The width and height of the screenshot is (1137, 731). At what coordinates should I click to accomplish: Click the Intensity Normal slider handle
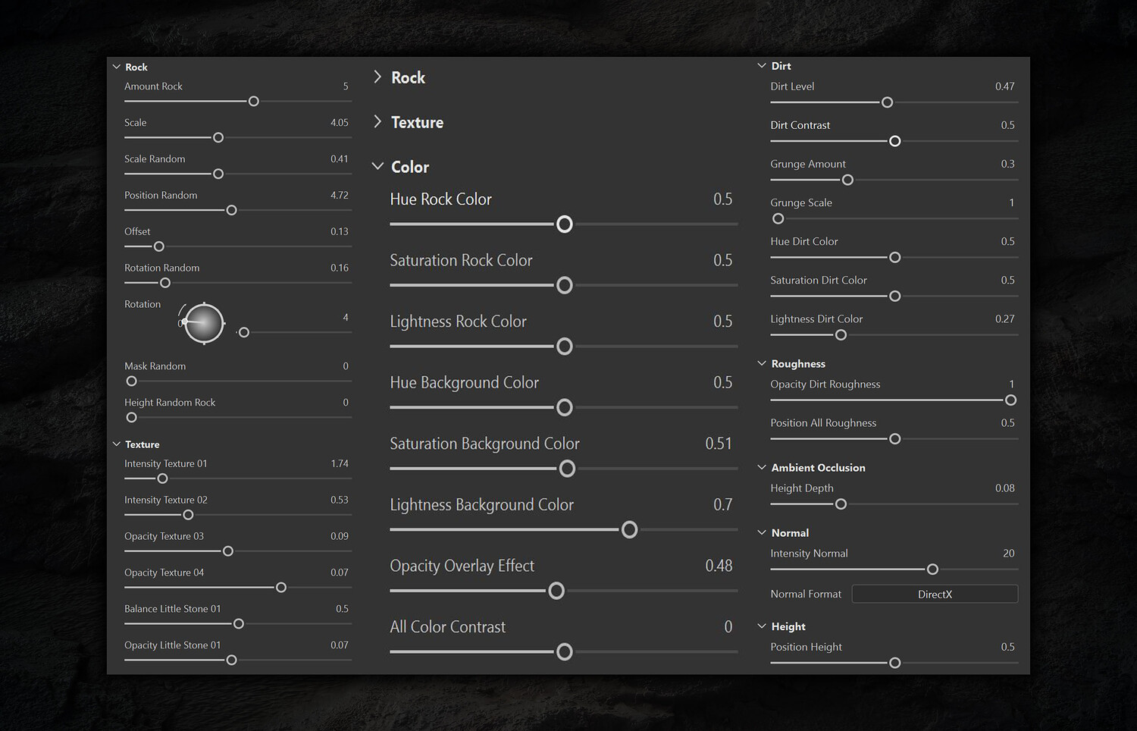[x=933, y=569]
